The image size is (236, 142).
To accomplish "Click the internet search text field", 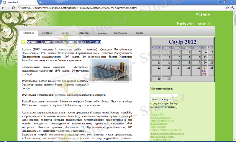I will 164,95.
